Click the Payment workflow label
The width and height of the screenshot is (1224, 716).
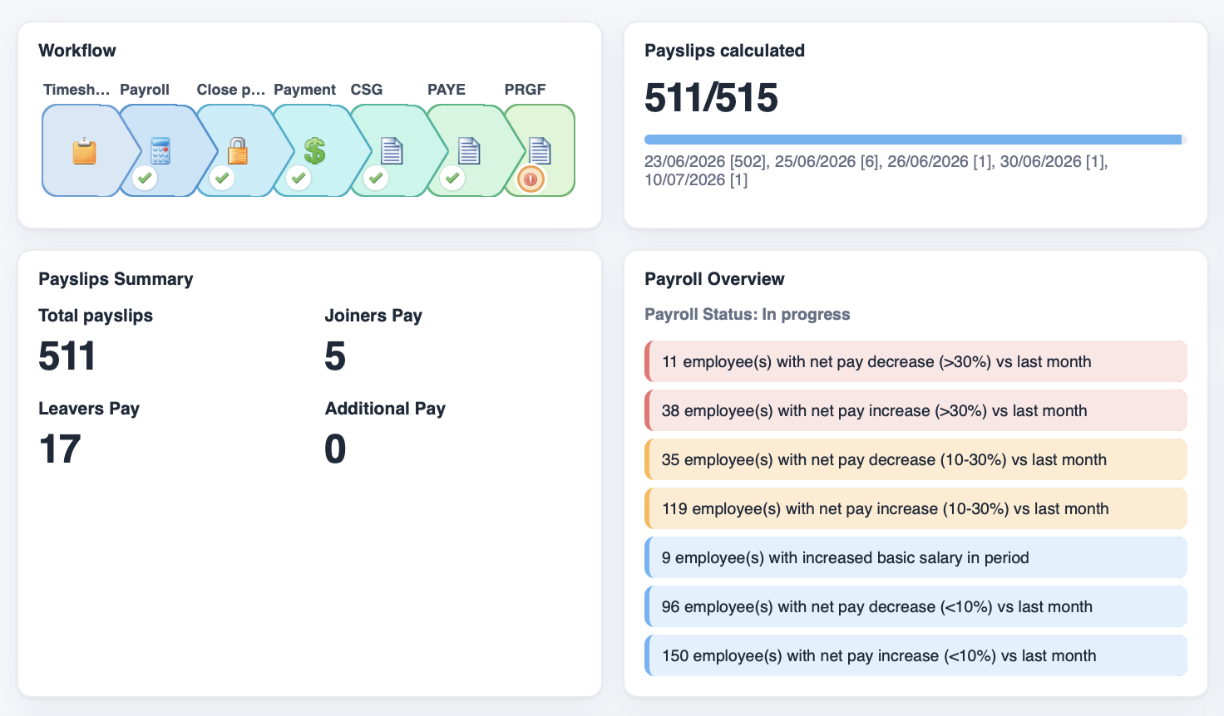[304, 90]
